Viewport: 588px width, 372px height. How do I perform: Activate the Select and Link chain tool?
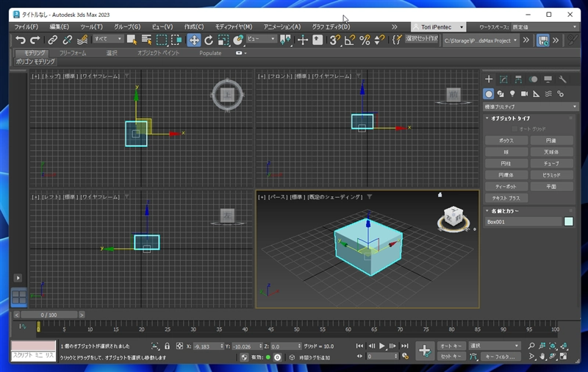point(52,40)
